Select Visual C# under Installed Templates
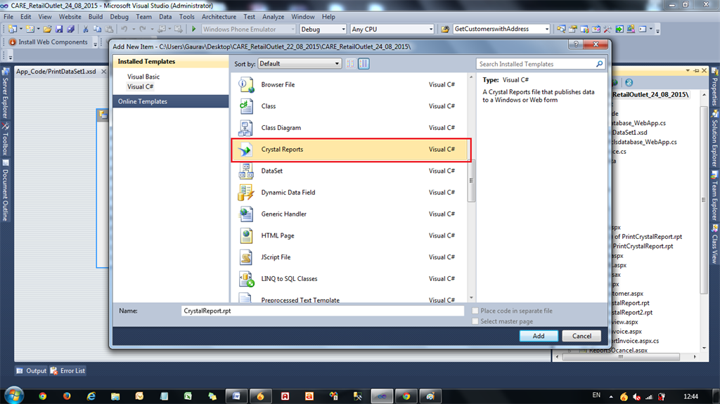 (x=141, y=86)
